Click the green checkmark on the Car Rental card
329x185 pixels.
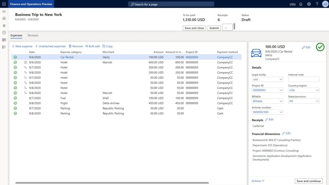pyautogui.click(x=320, y=47)
